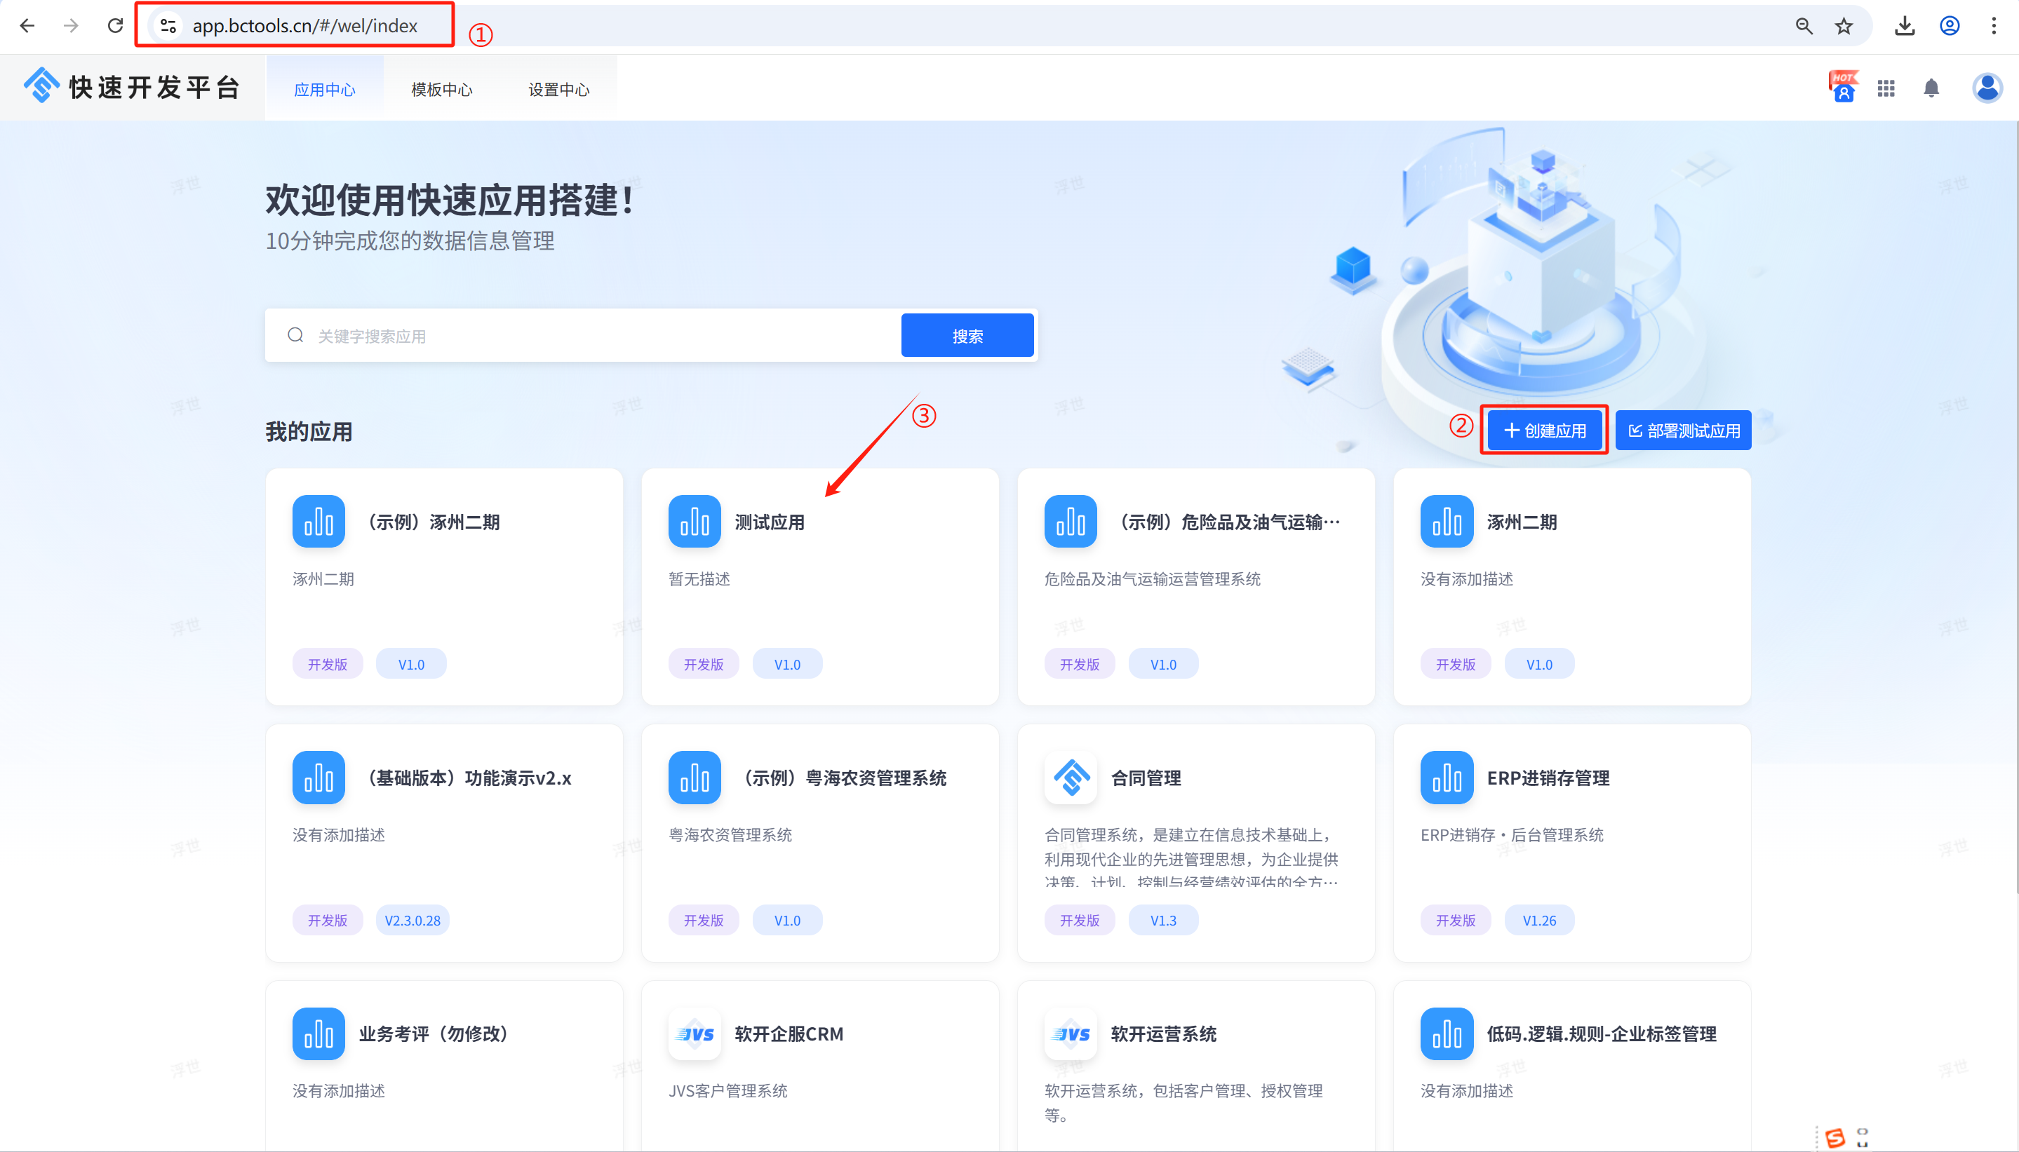2019x1152 pixels.
Task: Switch to the 设置中心 tab
Action: click(558, 90)
